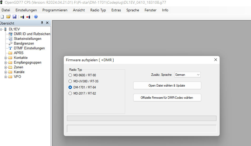Click the read from radio icon

[x=22, y=17]
